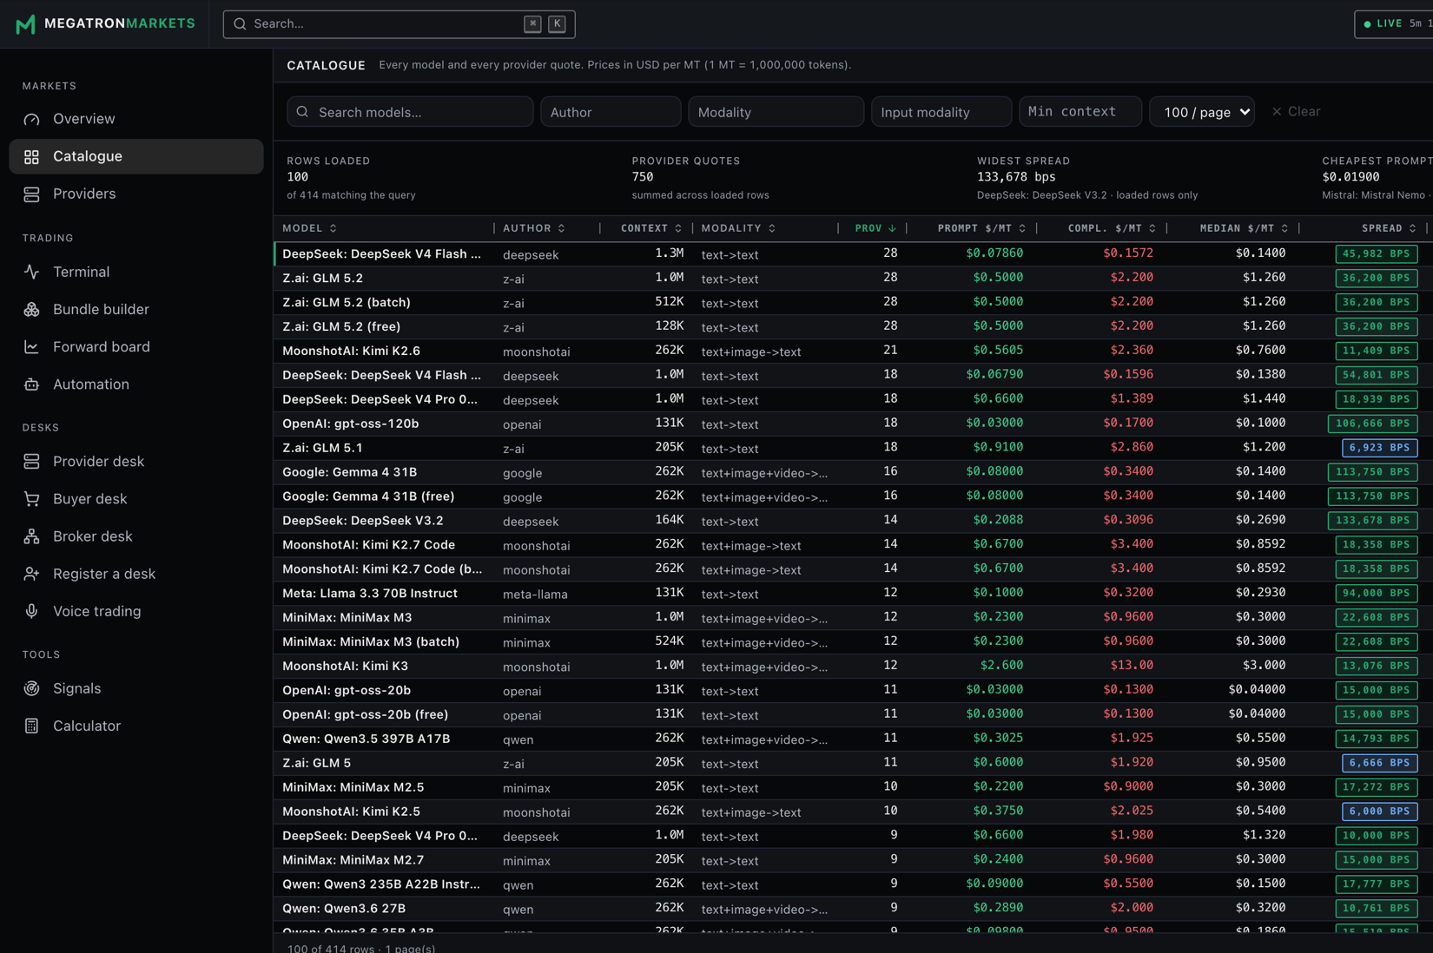Sort by the Context column header
1433x953 pixels.
[x=651, y=228]
